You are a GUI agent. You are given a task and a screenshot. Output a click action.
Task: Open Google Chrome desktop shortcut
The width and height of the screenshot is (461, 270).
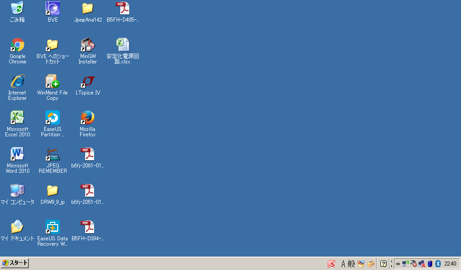pos(18,45)
